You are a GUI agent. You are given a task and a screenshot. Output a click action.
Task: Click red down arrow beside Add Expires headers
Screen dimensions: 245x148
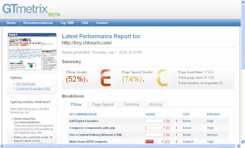(176, 121)
